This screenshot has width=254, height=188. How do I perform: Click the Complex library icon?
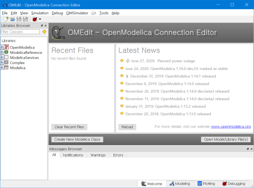(x=6, y=62)
